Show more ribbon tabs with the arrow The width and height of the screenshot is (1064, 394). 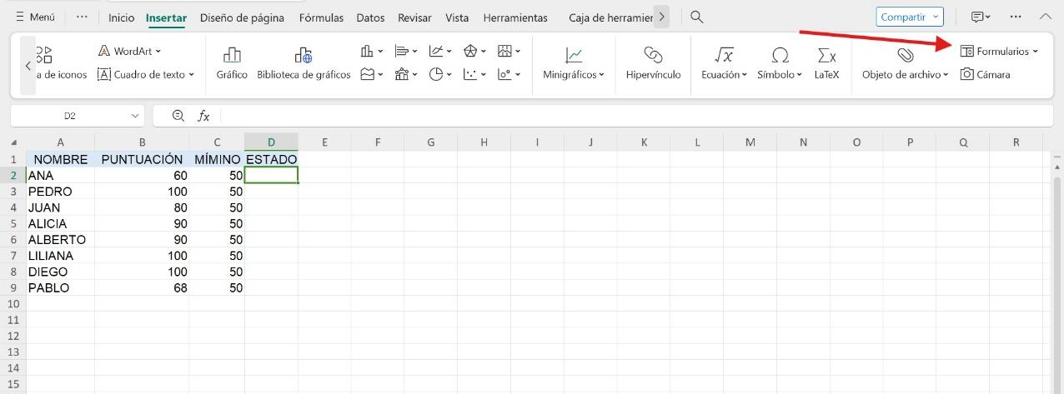pyautogui.click(x=661, y=17)
